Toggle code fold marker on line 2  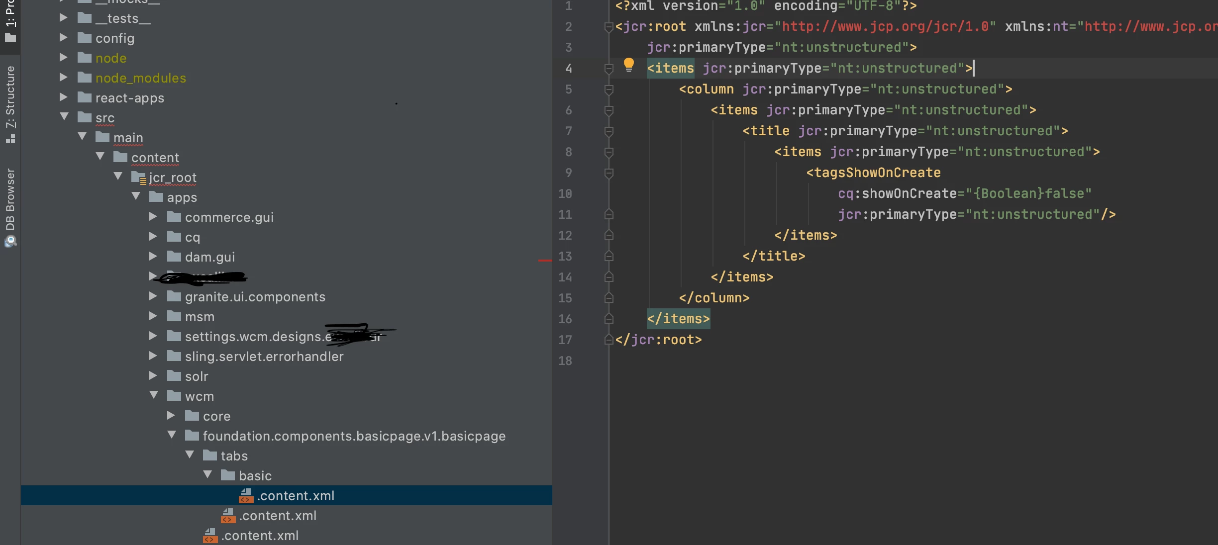(x=609, y=27)
